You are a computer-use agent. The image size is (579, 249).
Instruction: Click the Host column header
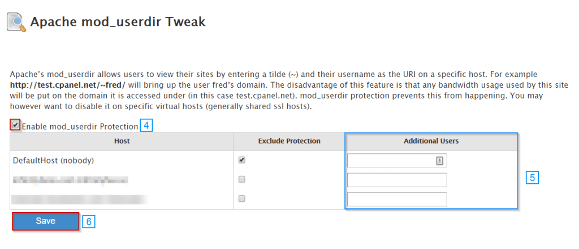tap(122, 141)
